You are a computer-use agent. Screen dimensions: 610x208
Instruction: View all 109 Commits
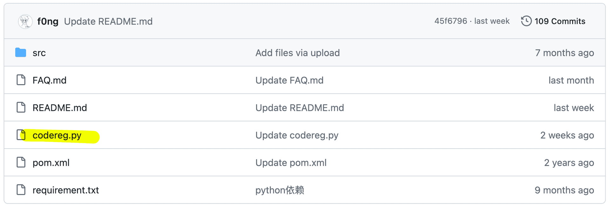[560, 21]
